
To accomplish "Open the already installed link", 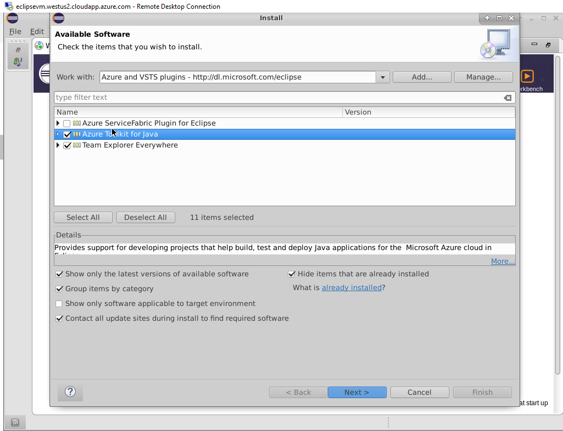I will 352,287.
